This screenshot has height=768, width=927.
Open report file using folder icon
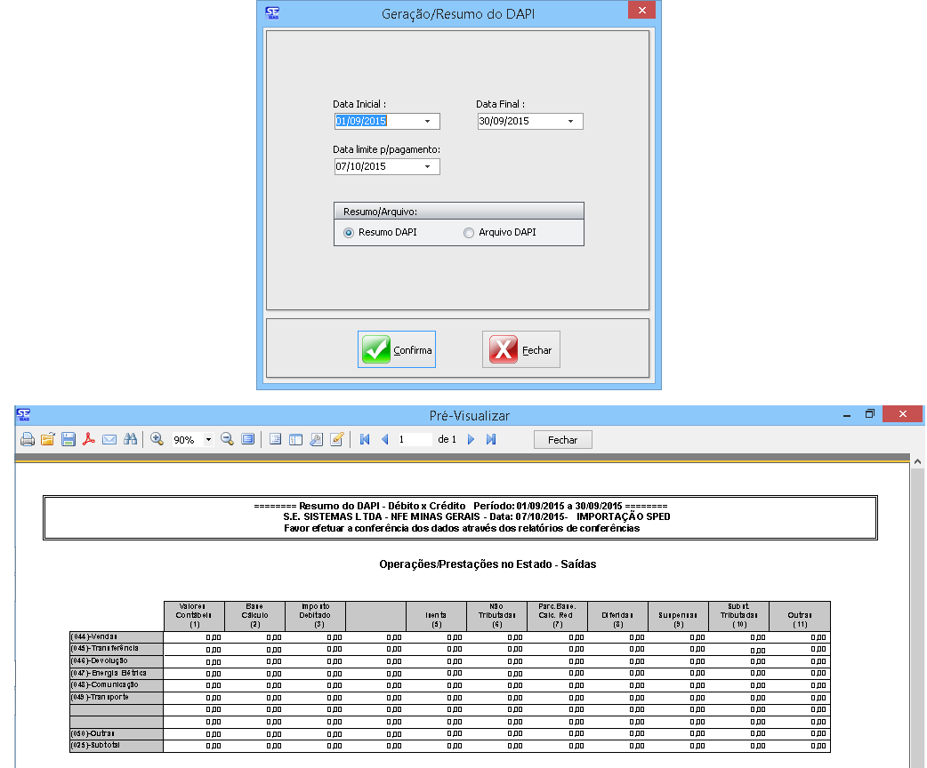tap(48, 439)
